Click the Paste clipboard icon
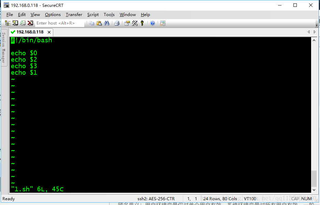 99,23
